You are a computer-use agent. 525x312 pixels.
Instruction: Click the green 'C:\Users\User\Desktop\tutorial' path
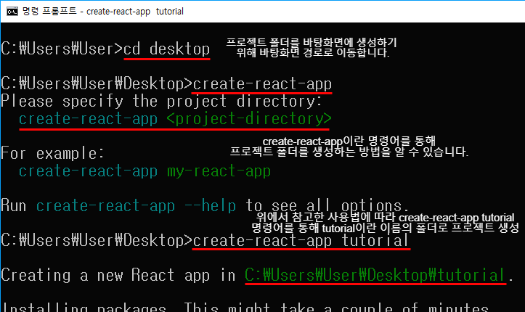click(375, 275)
